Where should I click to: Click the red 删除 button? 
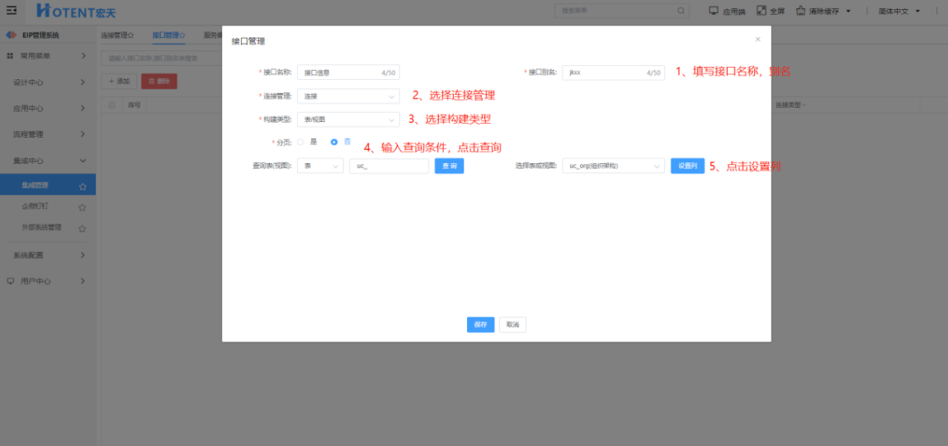tap(159, 81)
